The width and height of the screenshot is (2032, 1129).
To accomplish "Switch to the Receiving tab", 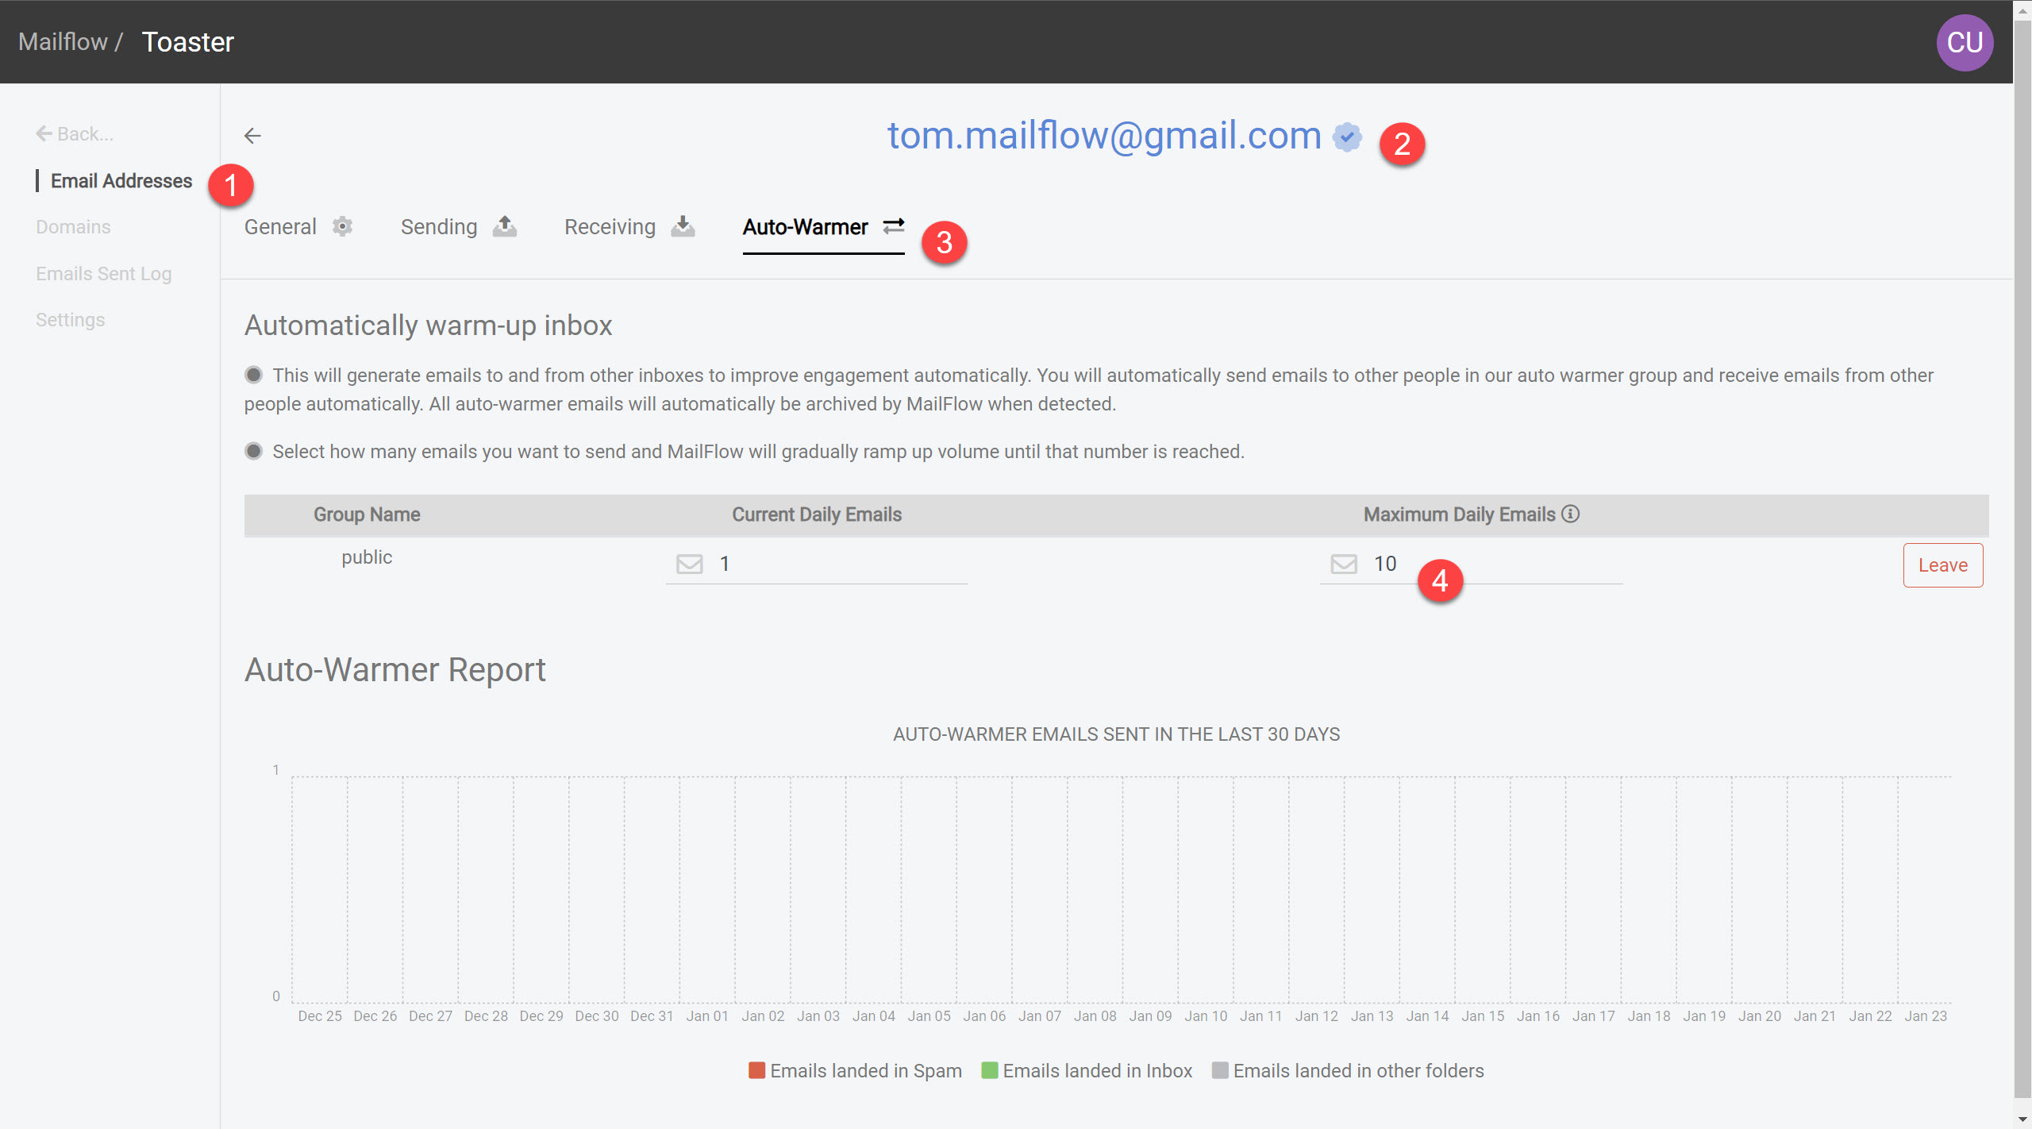I will [610, 227].
